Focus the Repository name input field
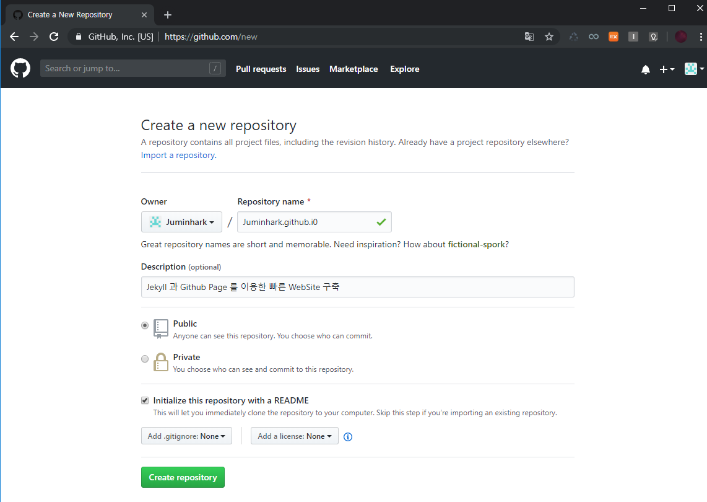This screenshot has width=707, height=502. tap(314, 222)
